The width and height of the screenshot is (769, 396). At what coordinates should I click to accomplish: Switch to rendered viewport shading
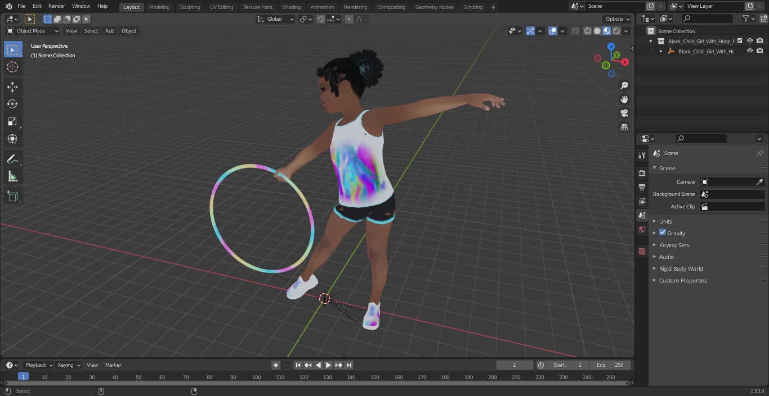point(616,31)
